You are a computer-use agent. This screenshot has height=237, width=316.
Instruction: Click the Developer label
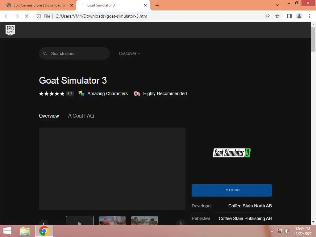(202, 206)
